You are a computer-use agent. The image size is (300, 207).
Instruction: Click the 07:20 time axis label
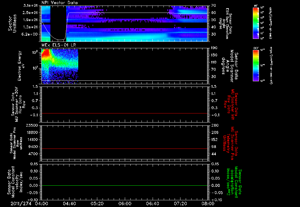180,203
